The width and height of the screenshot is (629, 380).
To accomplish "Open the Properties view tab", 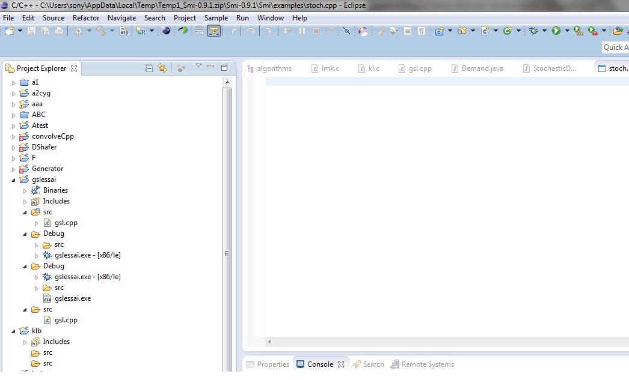I will (x=268, y=364).
